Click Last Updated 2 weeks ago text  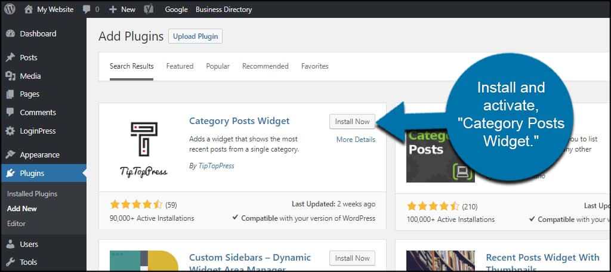[x=334, y=204]
